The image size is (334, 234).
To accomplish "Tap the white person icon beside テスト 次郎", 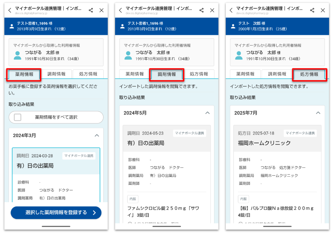I will 232,26.
